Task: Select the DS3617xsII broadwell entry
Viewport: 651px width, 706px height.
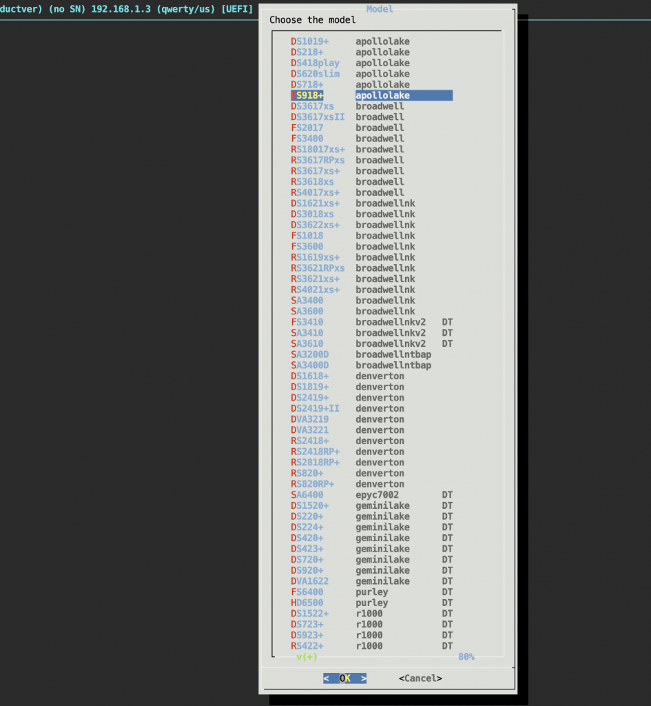Action: point(318,117)
